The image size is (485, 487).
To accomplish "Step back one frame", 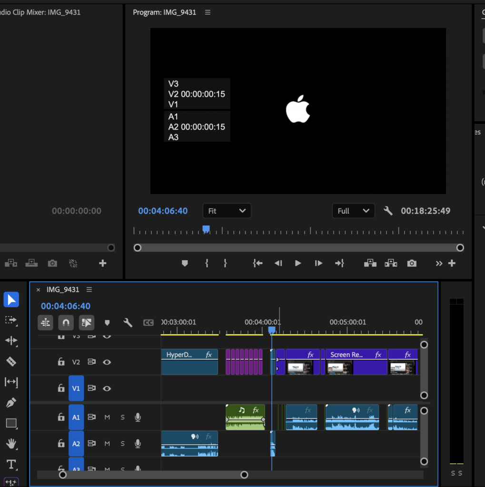I will 278,263.
